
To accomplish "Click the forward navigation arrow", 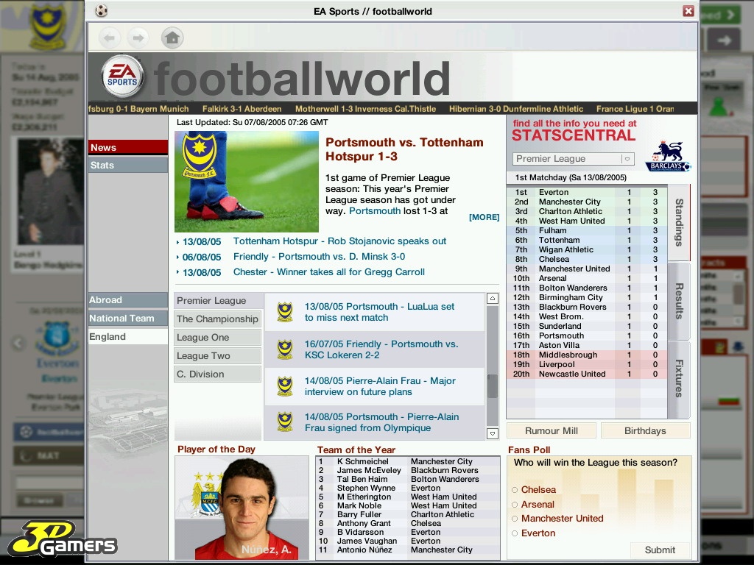I will tap(138, 38).
